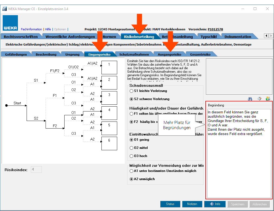Click the WEKA logo
This screenshot has height=211, width=274.
11,23
